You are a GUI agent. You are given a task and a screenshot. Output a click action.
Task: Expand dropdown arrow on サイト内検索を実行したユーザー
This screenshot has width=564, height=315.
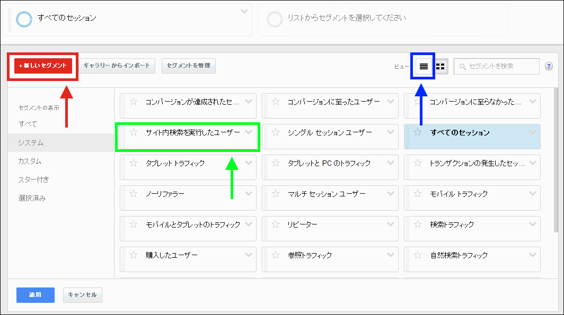click(x=249, y=132)
